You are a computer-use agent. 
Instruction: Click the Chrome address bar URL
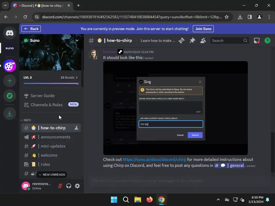point(132,17)
